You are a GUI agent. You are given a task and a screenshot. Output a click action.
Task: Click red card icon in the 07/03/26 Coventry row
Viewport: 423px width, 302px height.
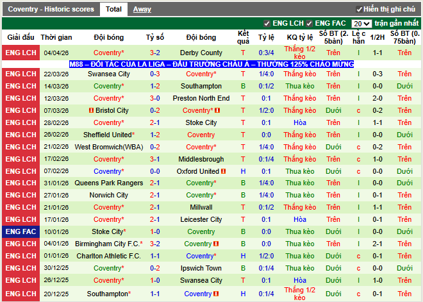point(217,111)
